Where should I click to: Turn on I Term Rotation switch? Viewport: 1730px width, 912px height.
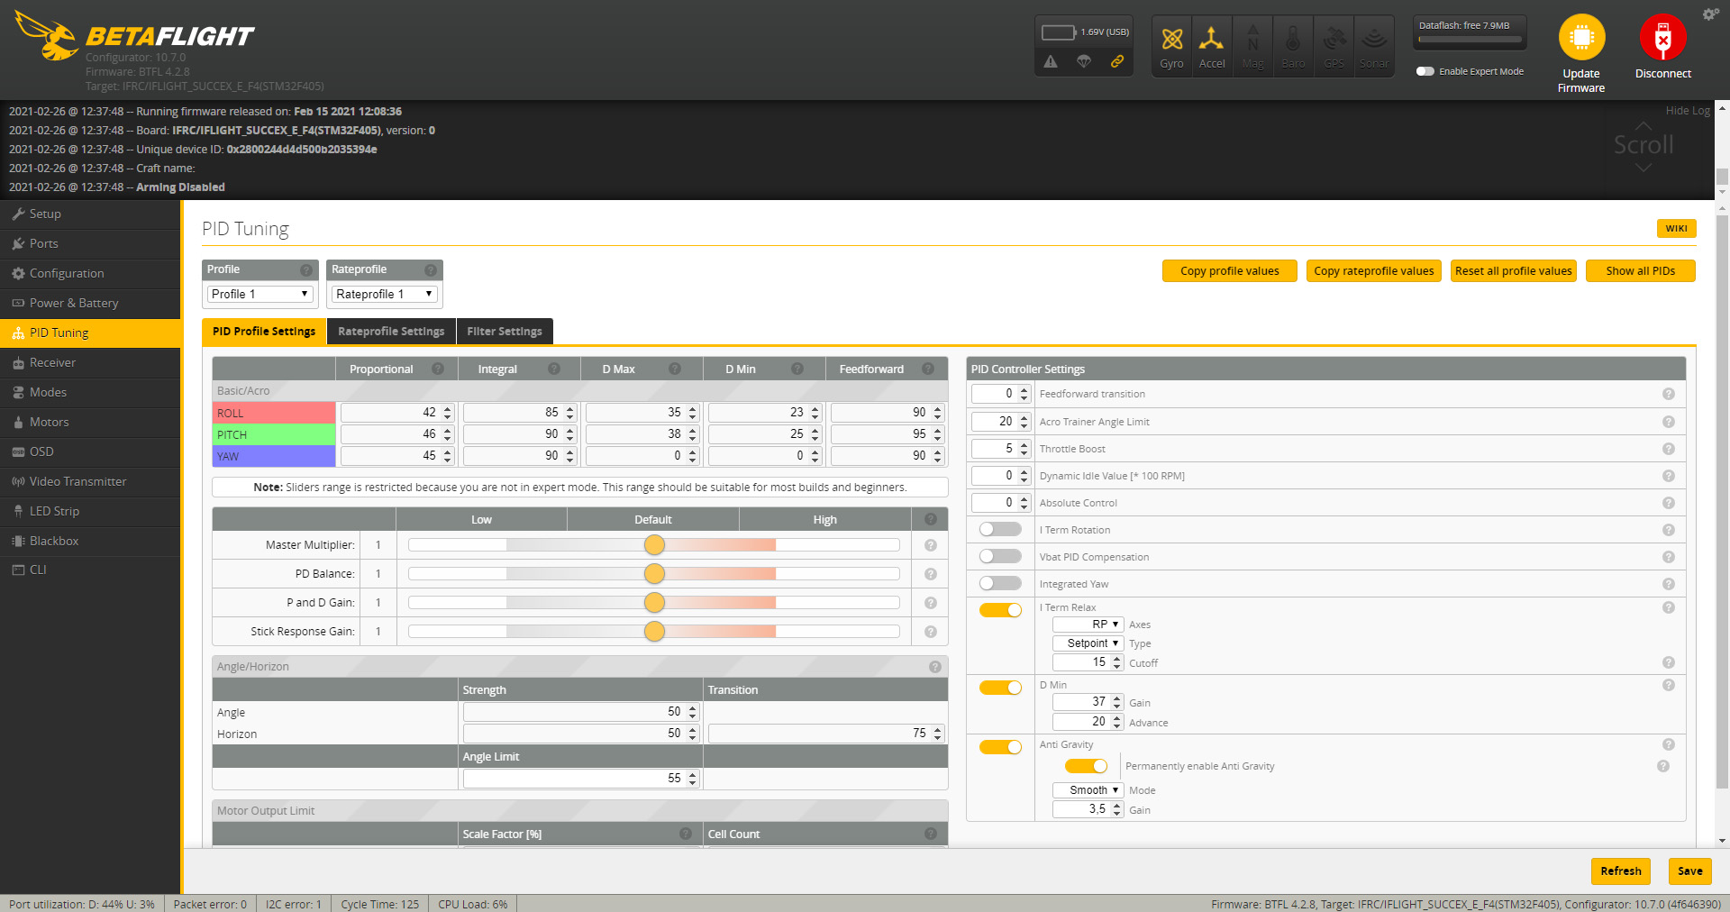point(1000,530)
